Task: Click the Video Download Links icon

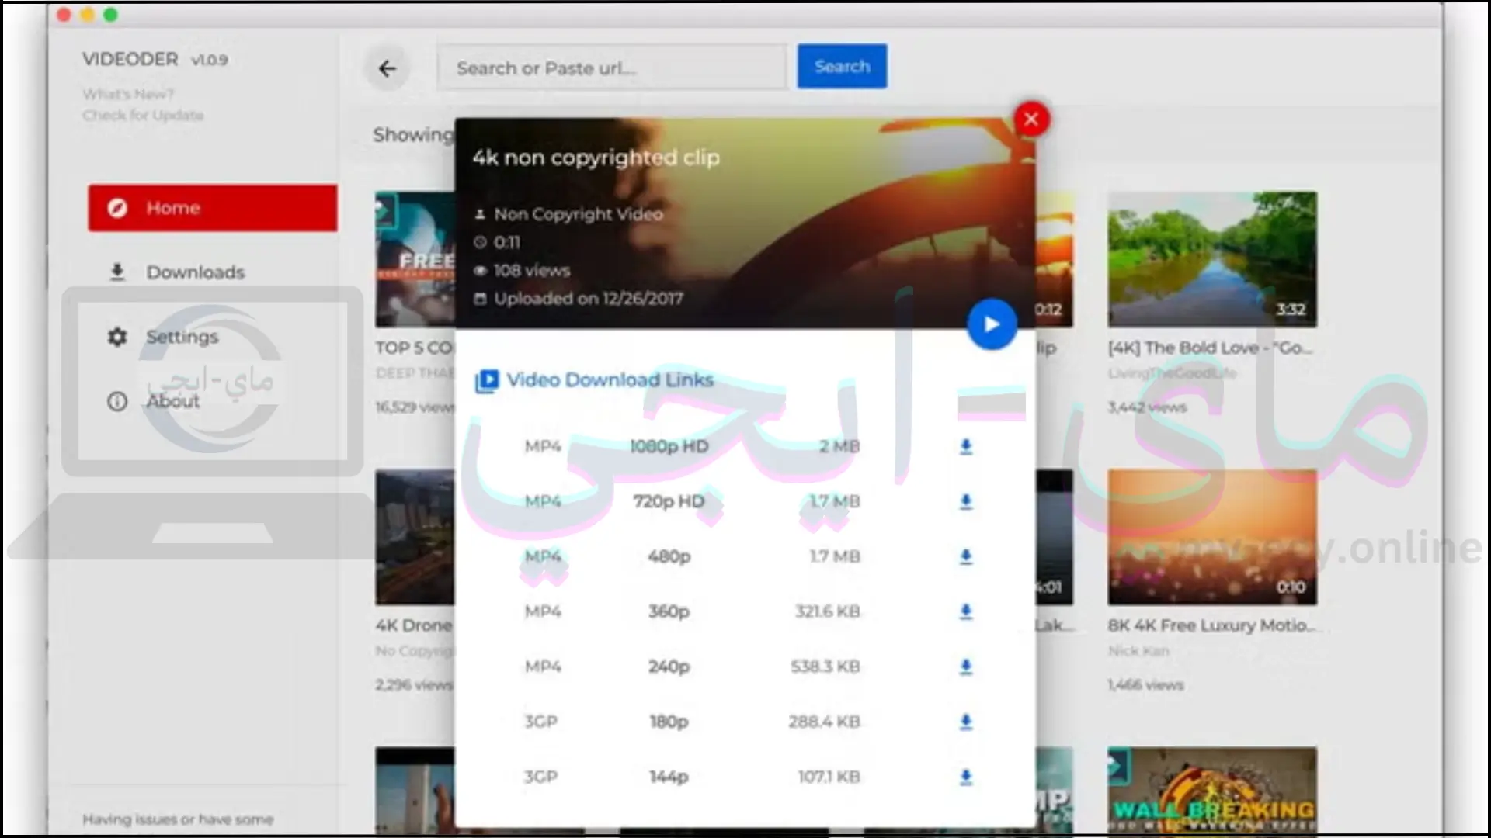Action: (x=486, y=380)
